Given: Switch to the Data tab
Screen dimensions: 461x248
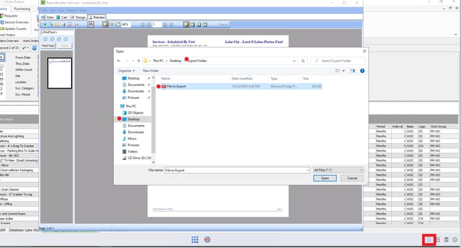Looking at the screenshot, I should tap(48, 17).
